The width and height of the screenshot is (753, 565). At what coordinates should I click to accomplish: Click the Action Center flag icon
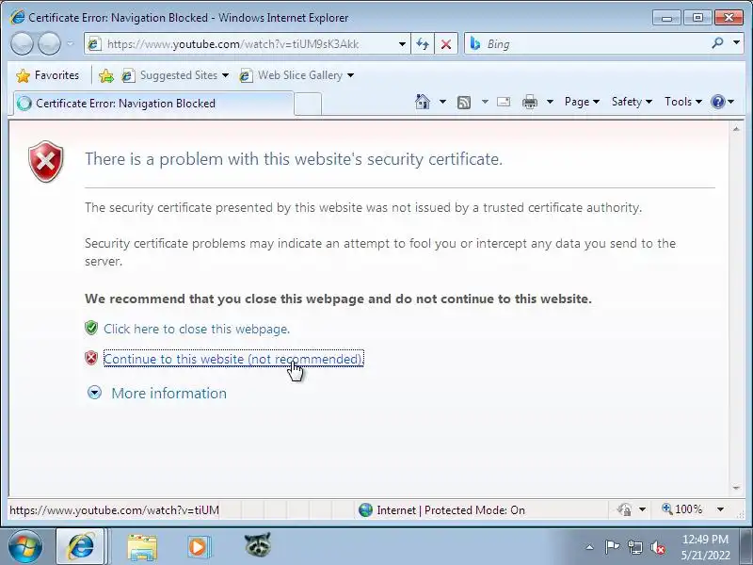pos(612,547)
